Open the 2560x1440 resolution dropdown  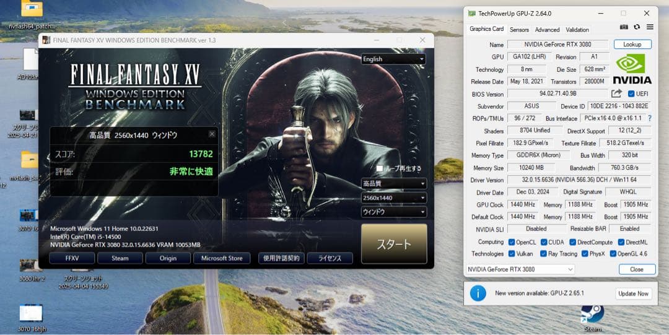[x=394, y=198]
